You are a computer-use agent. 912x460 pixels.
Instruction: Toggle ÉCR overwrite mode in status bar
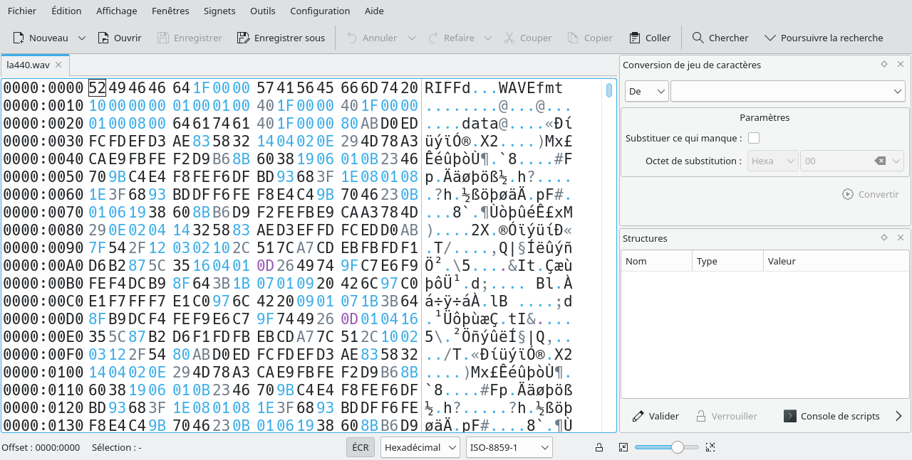(x=361, y=447)
